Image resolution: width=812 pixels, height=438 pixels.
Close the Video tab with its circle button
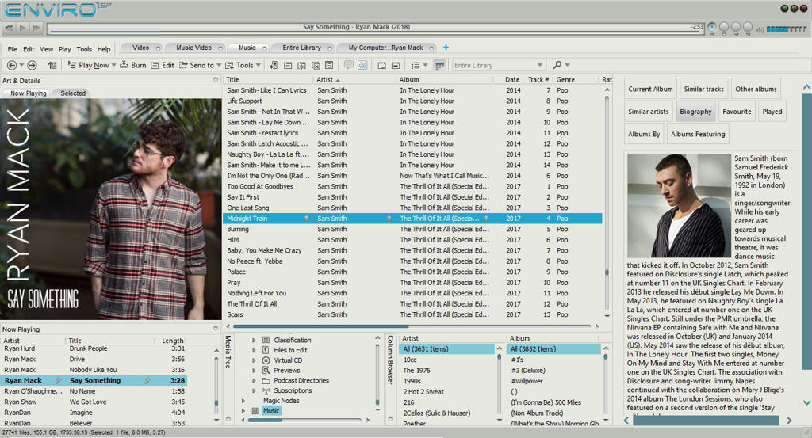click(x=158, y=48)
